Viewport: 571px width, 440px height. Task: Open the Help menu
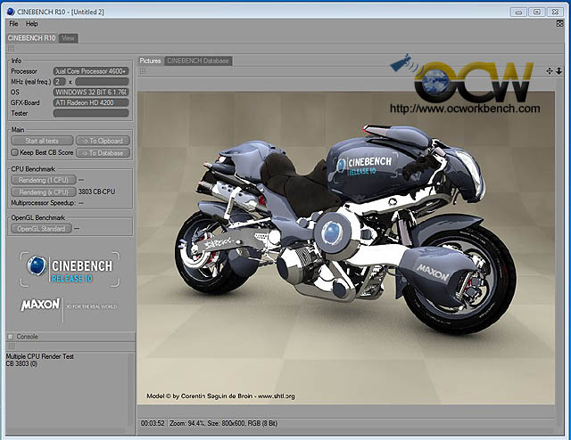point(32,24)
